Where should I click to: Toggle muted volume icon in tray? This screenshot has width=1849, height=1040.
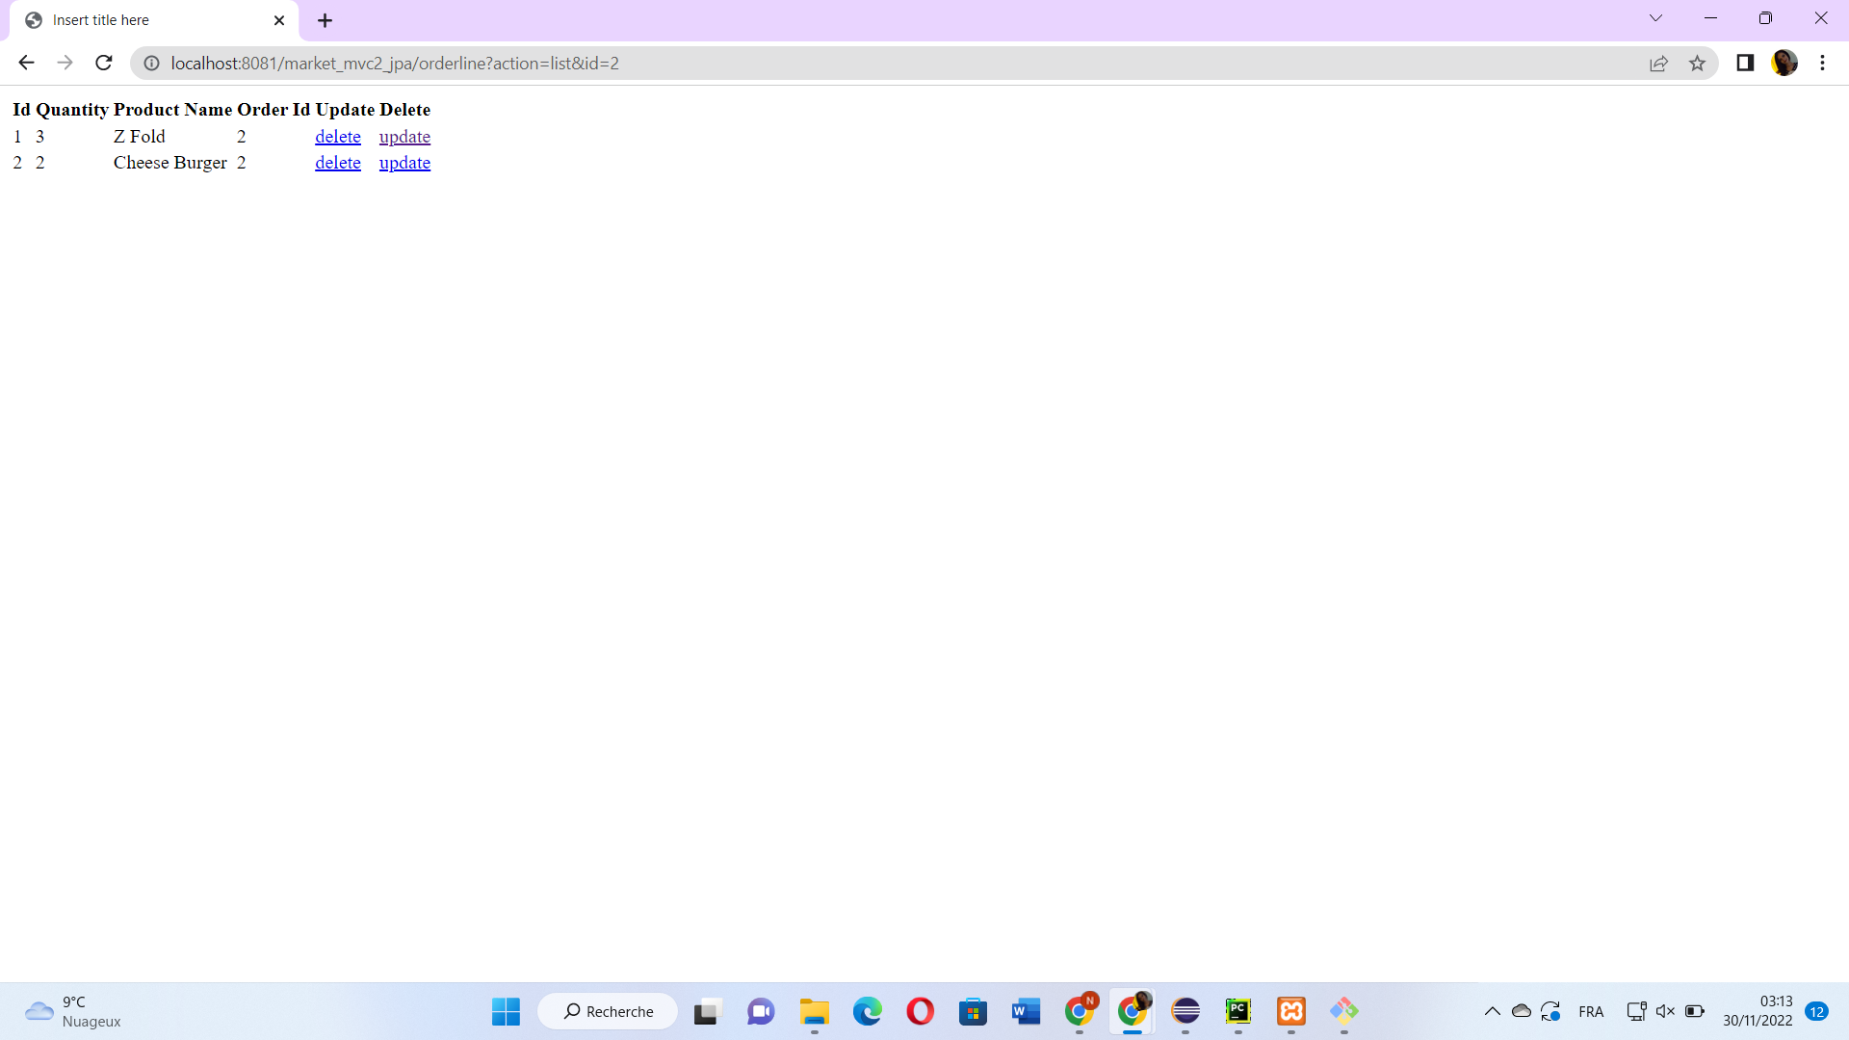pyautogui.click(x=1665, y=1011)
